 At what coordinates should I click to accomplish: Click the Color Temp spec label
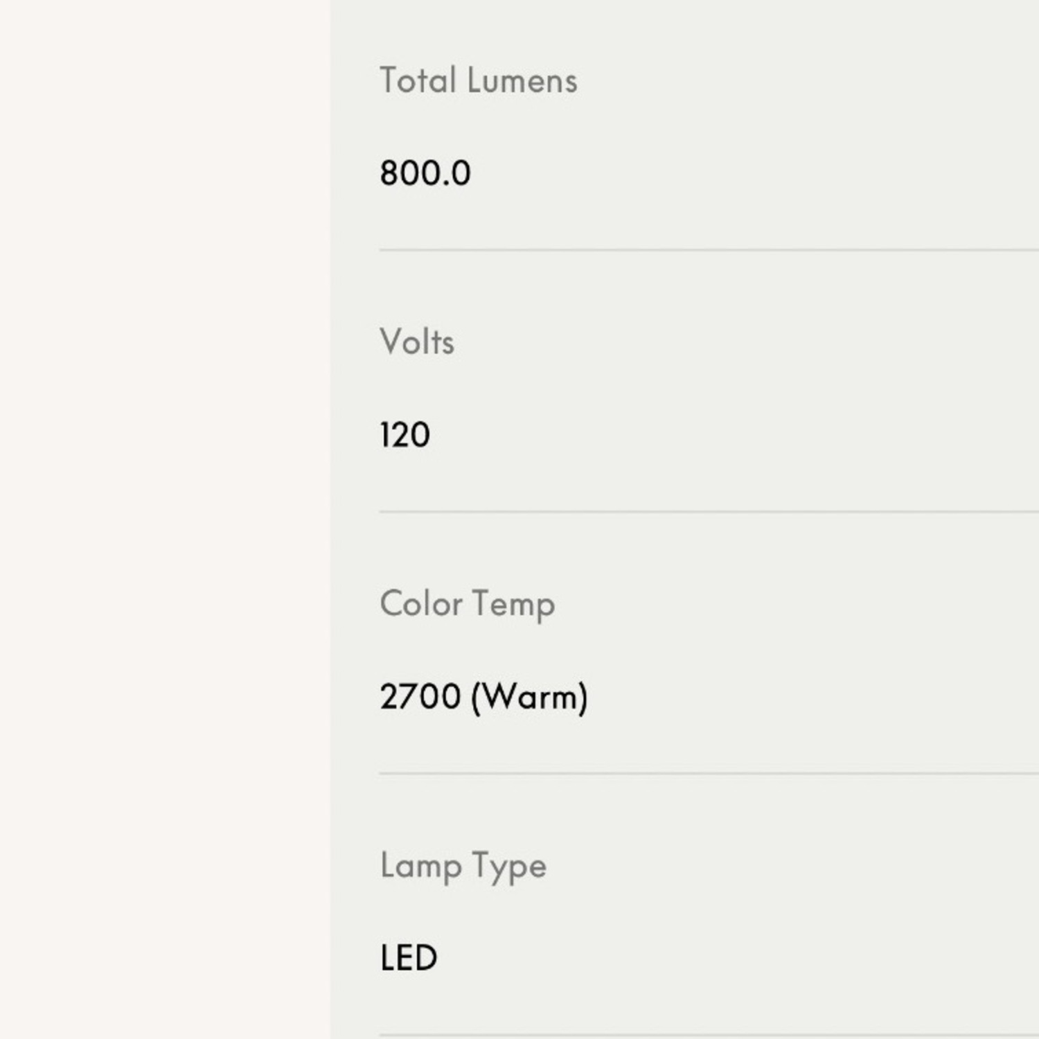(x=468, y=605)
